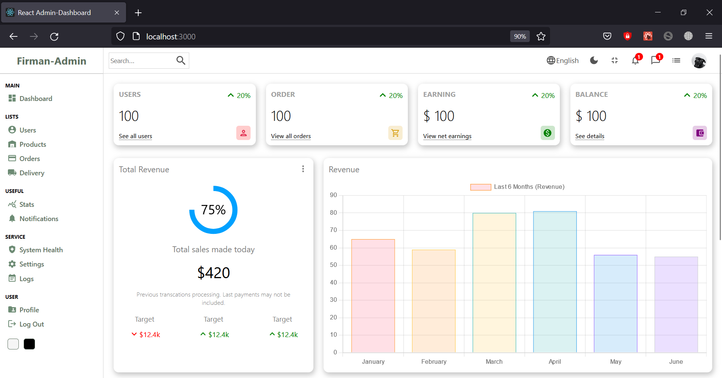Open the user avatar profile menu
The height and width of the screenshot is (378, 722).
[x=699, y=61]
